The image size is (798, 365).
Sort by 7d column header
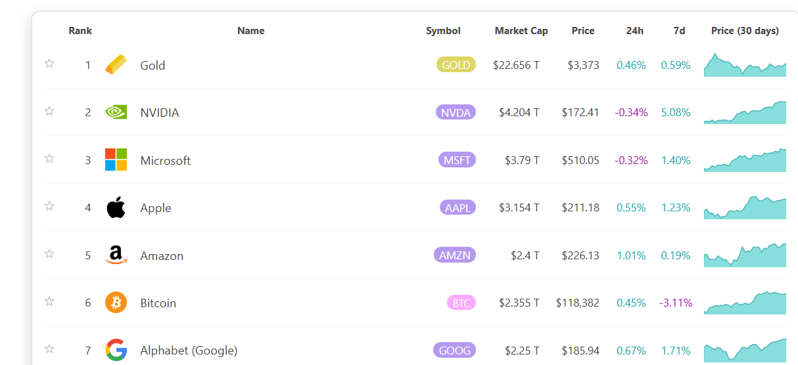click(679, 31)
